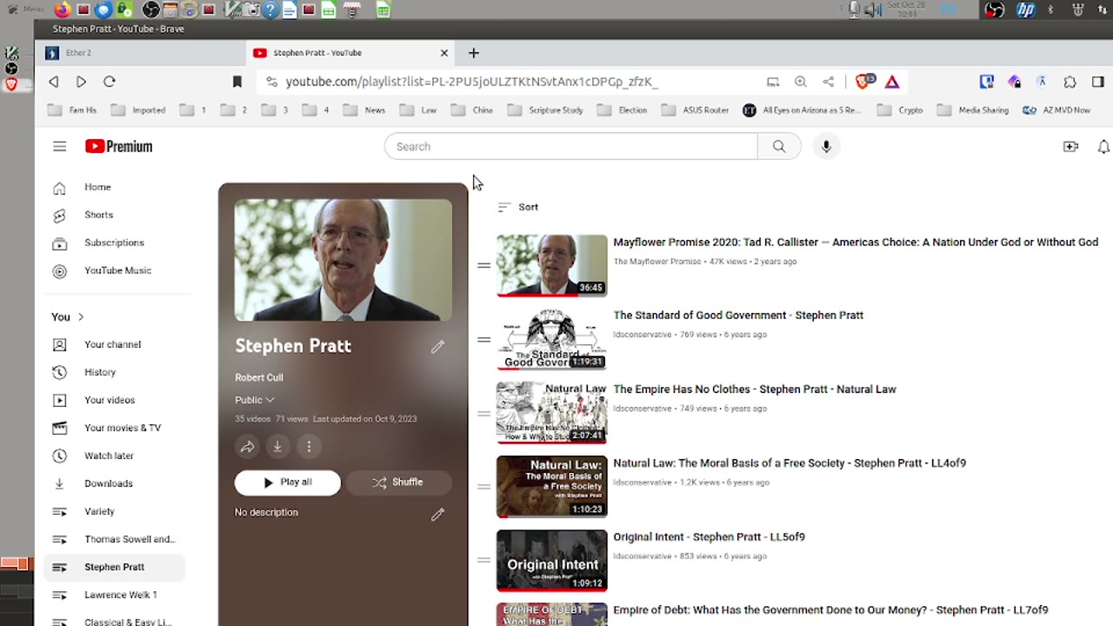Open the browser extensions puzzle icon

point(1070,82)
